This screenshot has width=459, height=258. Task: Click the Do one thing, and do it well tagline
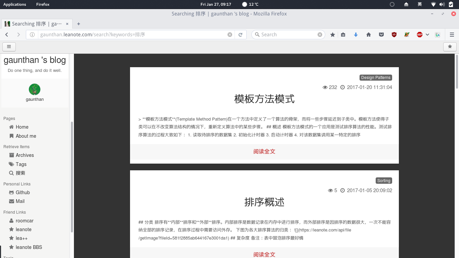point(35,71)
